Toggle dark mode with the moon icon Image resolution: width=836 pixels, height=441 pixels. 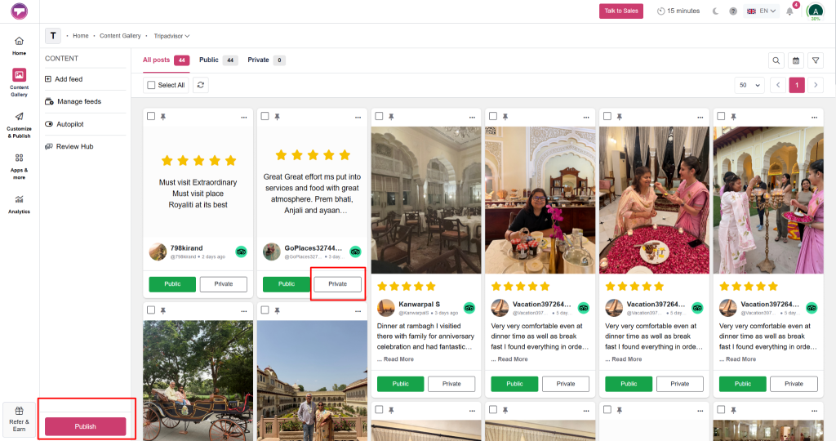715,11
